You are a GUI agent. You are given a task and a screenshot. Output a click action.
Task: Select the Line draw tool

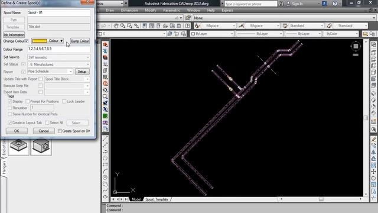point(105,138)
